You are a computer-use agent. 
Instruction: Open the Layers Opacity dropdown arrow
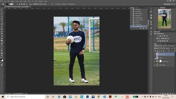175,48
